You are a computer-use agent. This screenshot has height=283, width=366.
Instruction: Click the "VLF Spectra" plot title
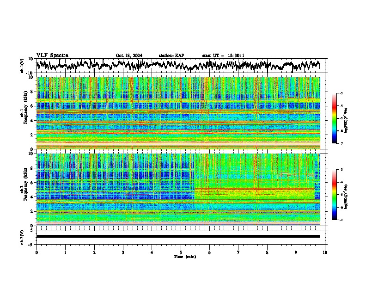pos(52,55)
